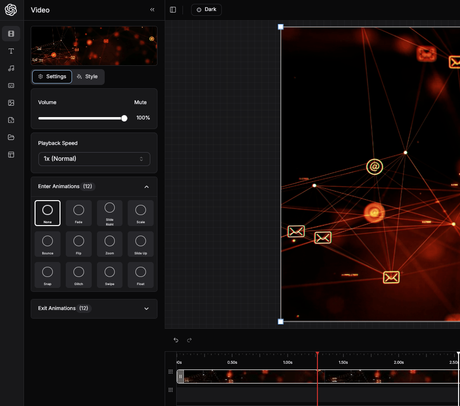The width and height of the screenshot is (460, 406).
Task: Collapse the Enter Animations section
Action: pos(146,187)
